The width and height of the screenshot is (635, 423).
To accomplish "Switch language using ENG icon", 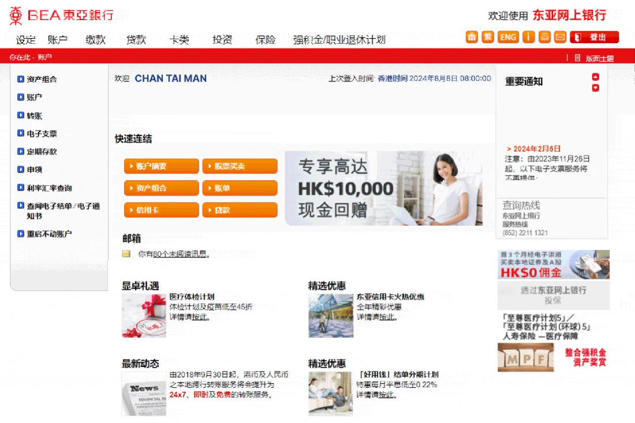I will tap(508, 38).
